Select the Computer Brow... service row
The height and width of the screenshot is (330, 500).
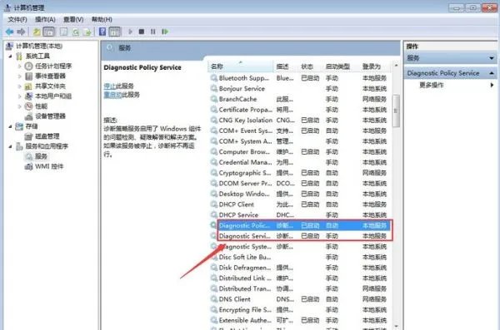[300, 152]
